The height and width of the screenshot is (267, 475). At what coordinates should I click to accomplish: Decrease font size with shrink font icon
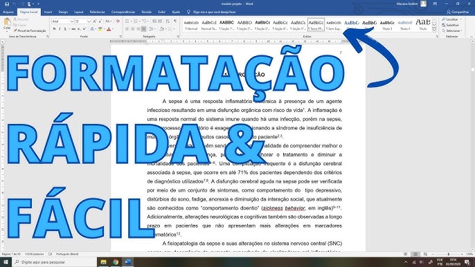(100, 21)
